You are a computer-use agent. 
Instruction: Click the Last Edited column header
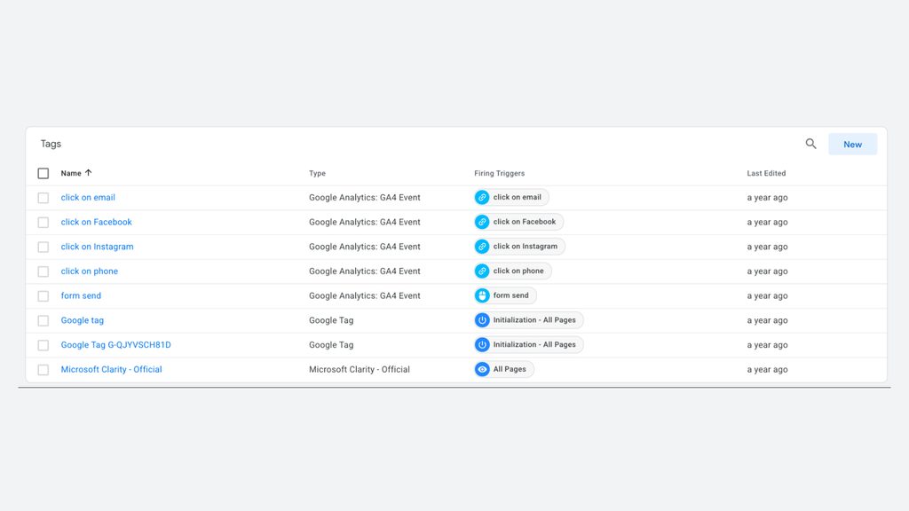[x=766, y=173]
